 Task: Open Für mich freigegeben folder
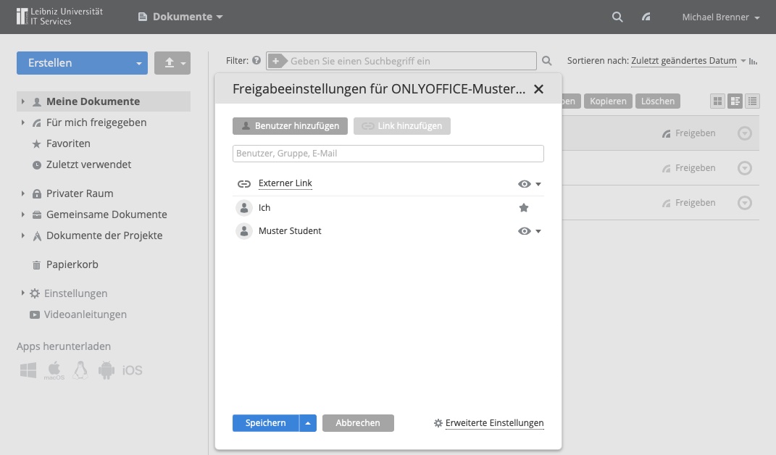pyautogui.click(x=96, y=122)
